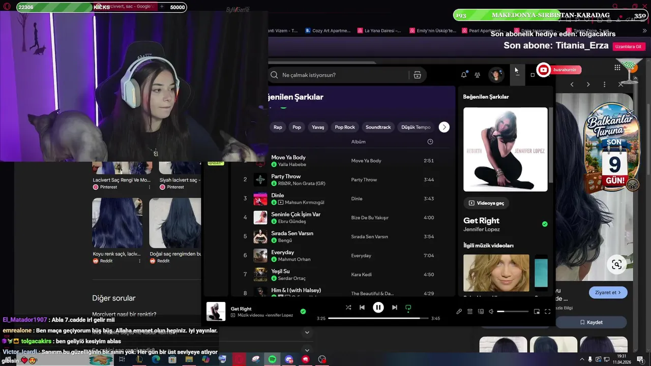651x366 pixels.
Task: Open the Spotify play queue icon
Action: tap(470, 312)
